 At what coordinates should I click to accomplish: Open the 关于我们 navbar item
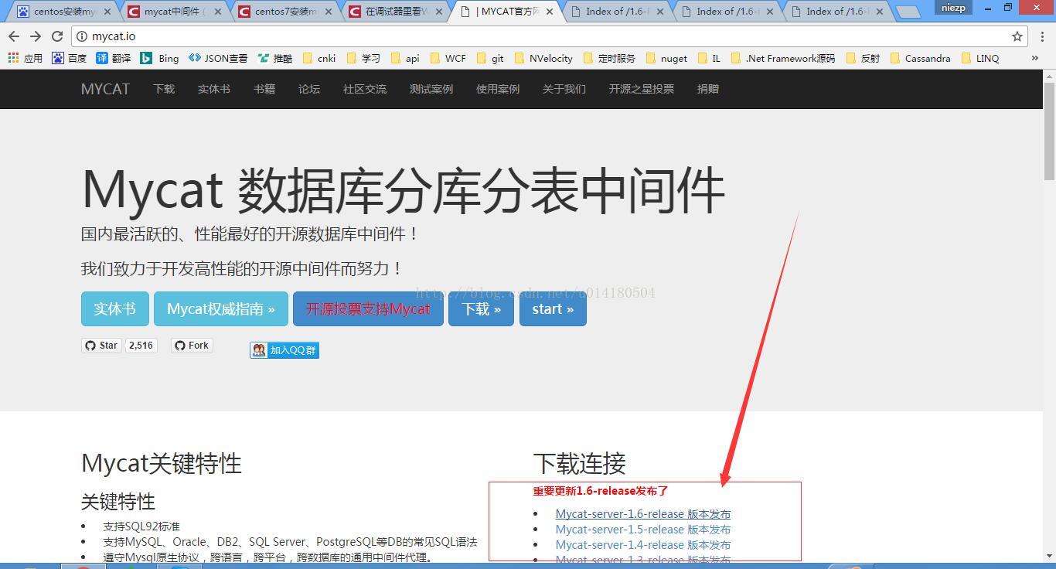click(x=564, y=89)
